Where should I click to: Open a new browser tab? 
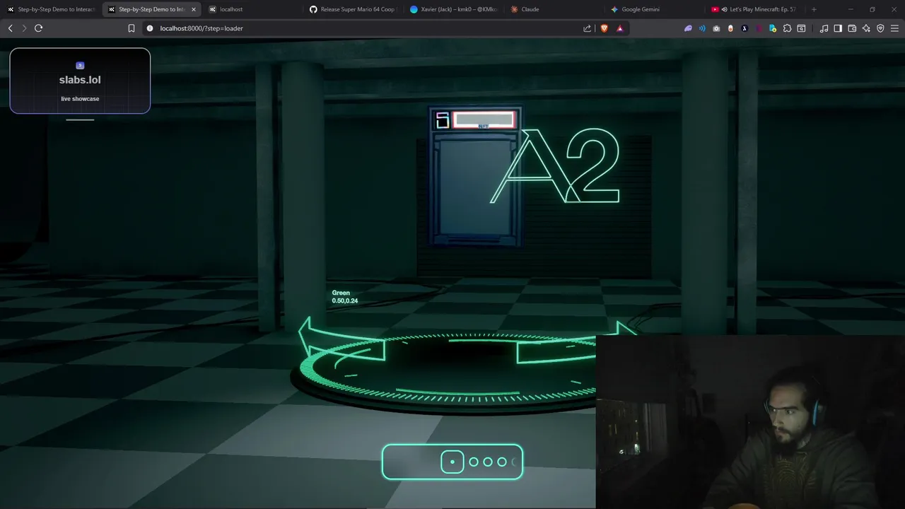(814, 9)
